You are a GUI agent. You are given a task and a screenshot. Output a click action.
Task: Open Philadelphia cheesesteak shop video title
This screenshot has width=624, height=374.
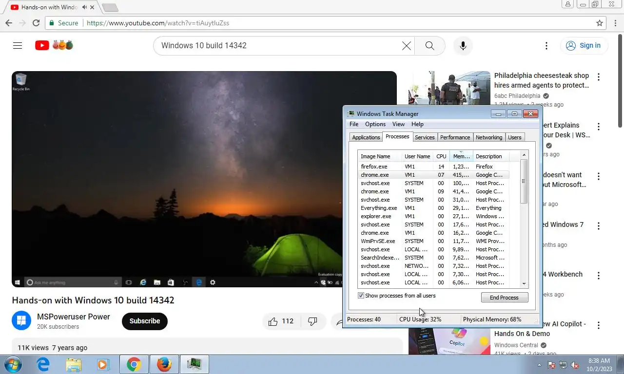point(542,80)
